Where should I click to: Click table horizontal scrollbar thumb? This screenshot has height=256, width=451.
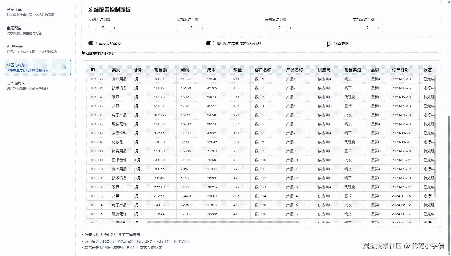(223, 222)
